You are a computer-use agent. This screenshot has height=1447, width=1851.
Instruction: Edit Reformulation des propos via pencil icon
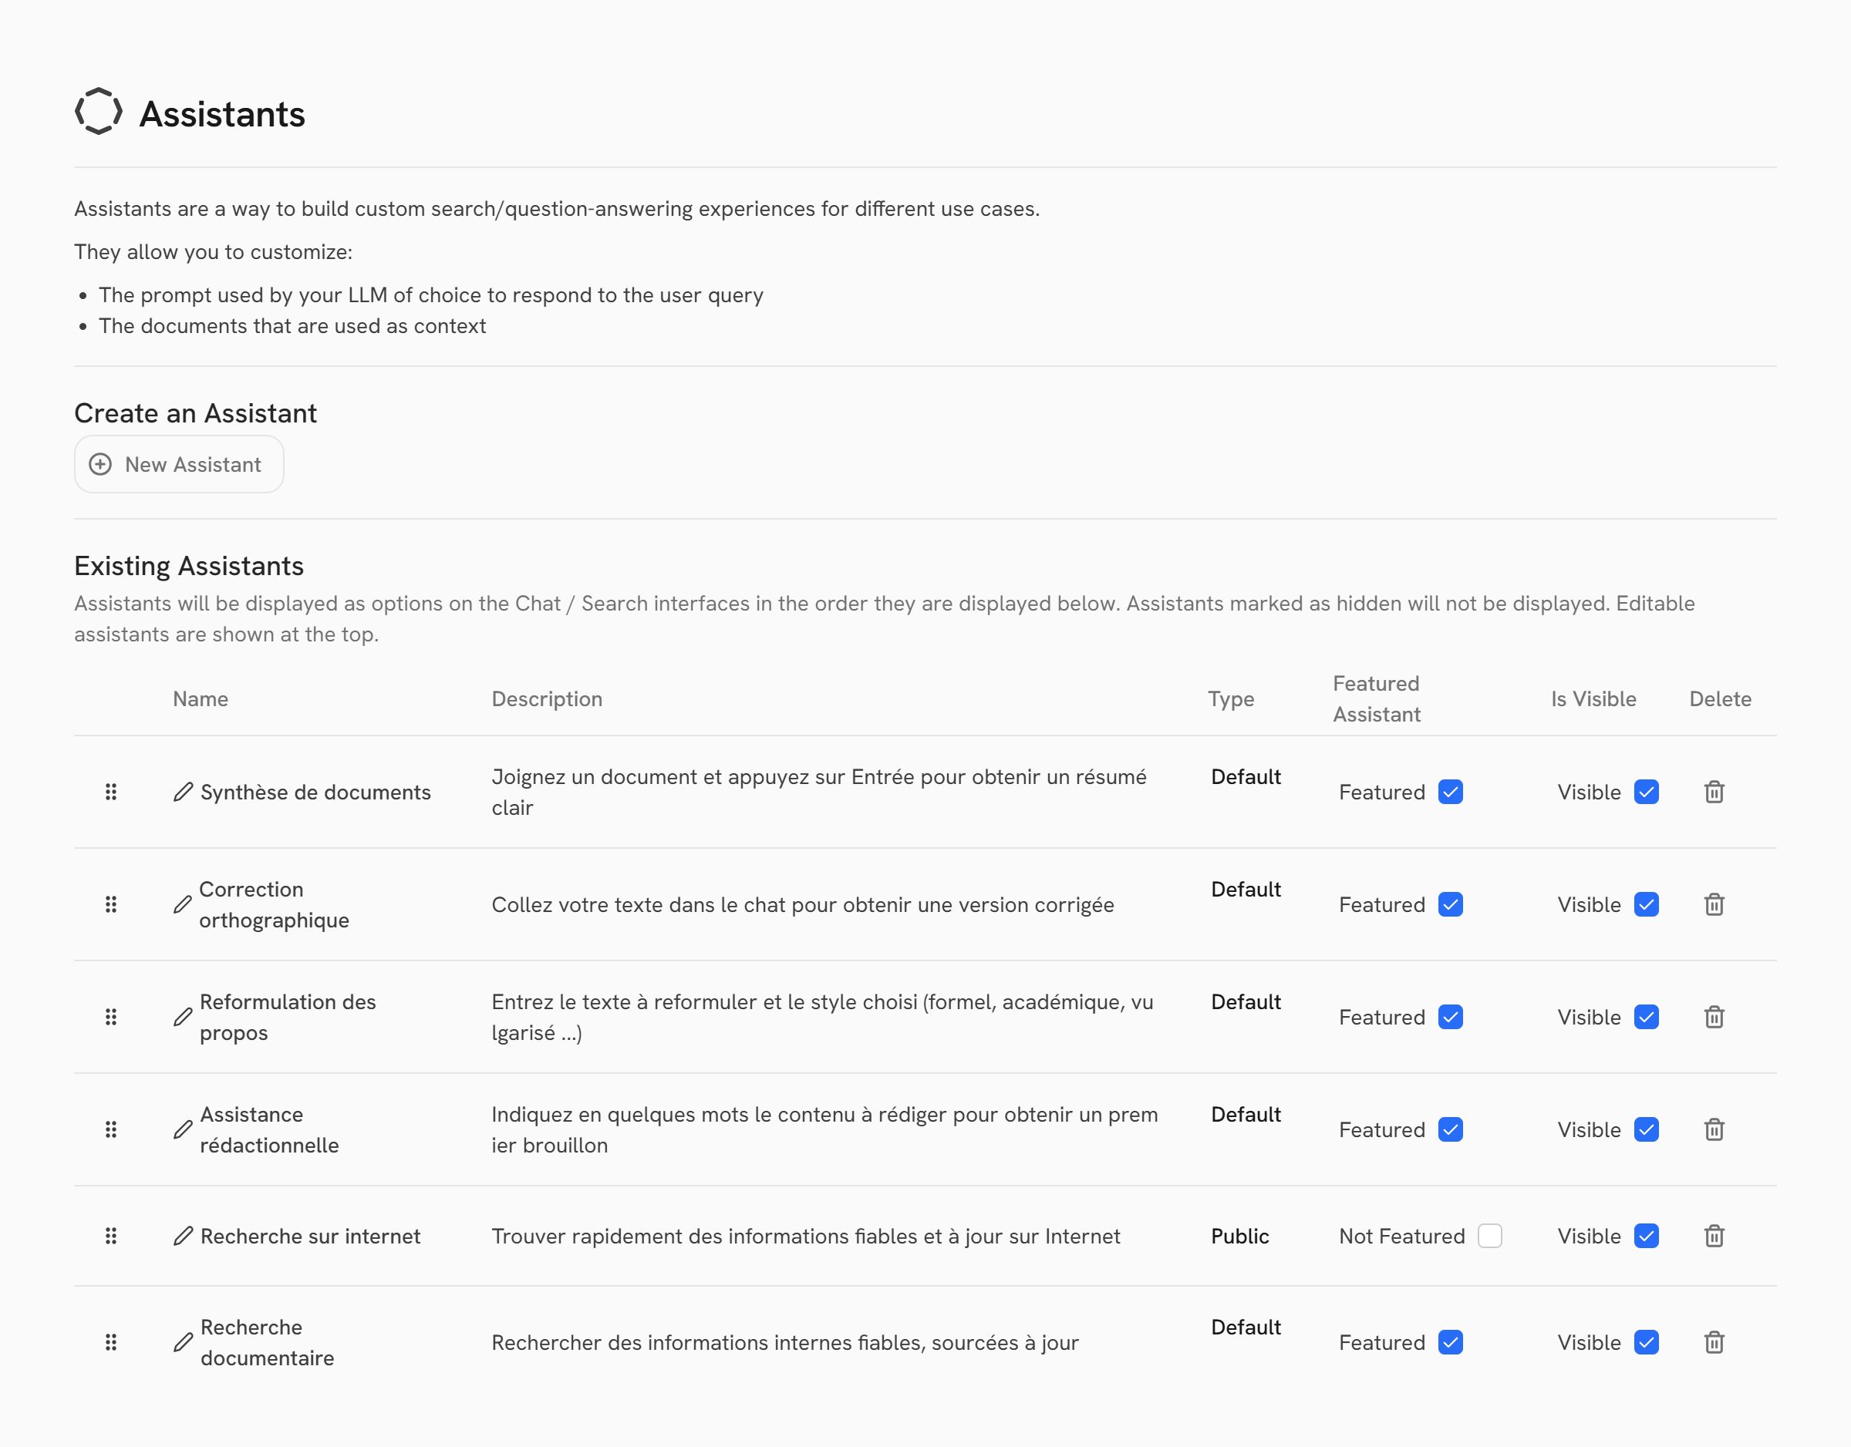click(182, 1018)
